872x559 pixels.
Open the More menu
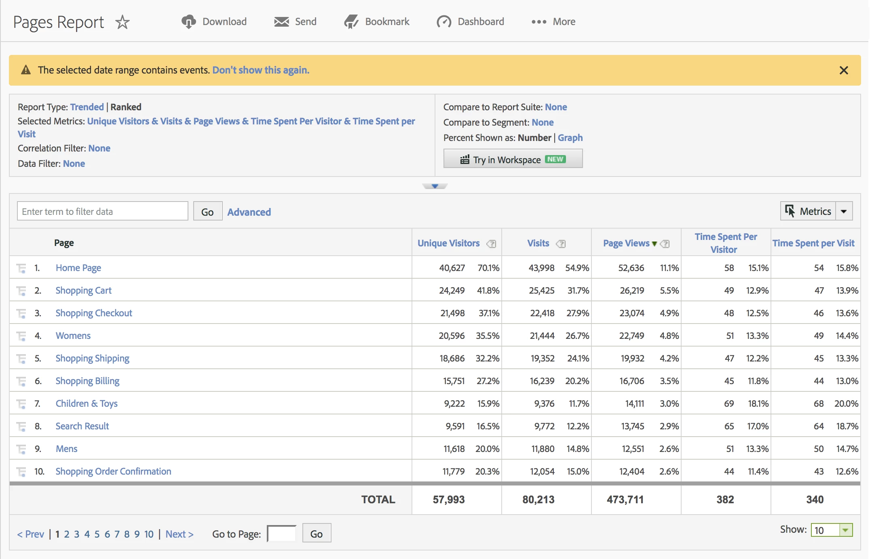click(x=553, y=22)
